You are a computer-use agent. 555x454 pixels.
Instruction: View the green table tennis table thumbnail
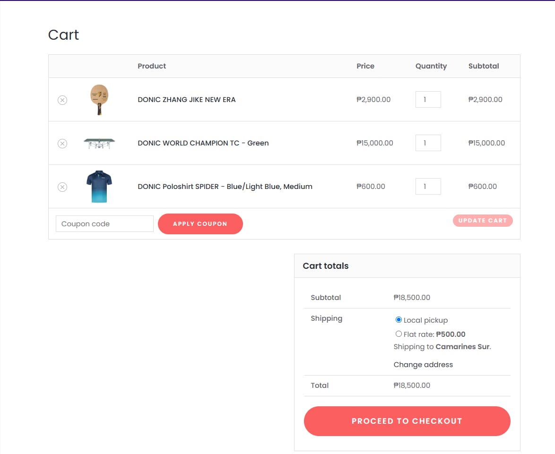coord(99,143)
